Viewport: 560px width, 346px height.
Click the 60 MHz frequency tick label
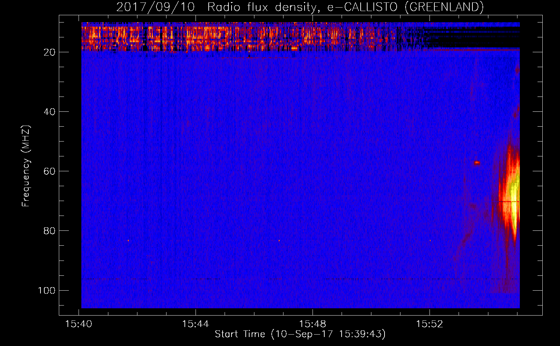coord(49,171)
